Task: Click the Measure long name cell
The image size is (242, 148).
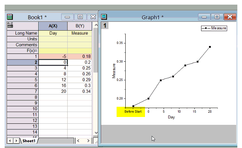Action: click(79, 33)
